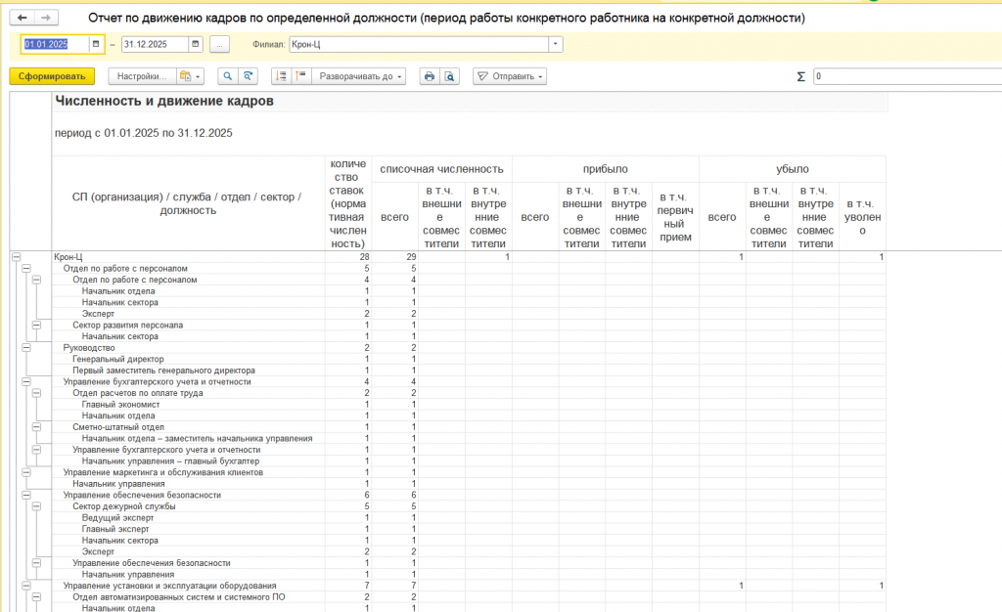
Task: Print the report with printer icon
Action: coord(429,76)
